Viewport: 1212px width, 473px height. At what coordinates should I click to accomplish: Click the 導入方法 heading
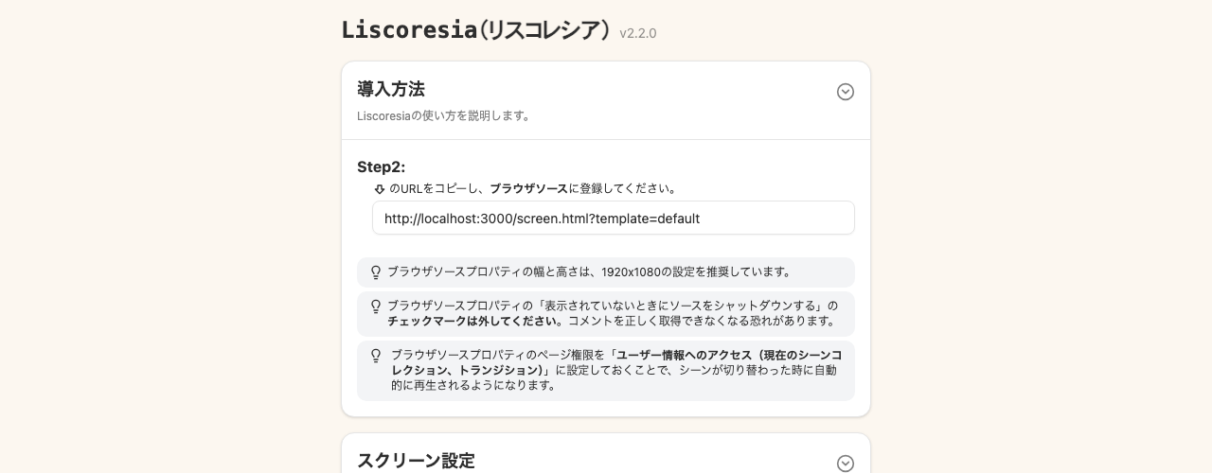coord(391,89)
